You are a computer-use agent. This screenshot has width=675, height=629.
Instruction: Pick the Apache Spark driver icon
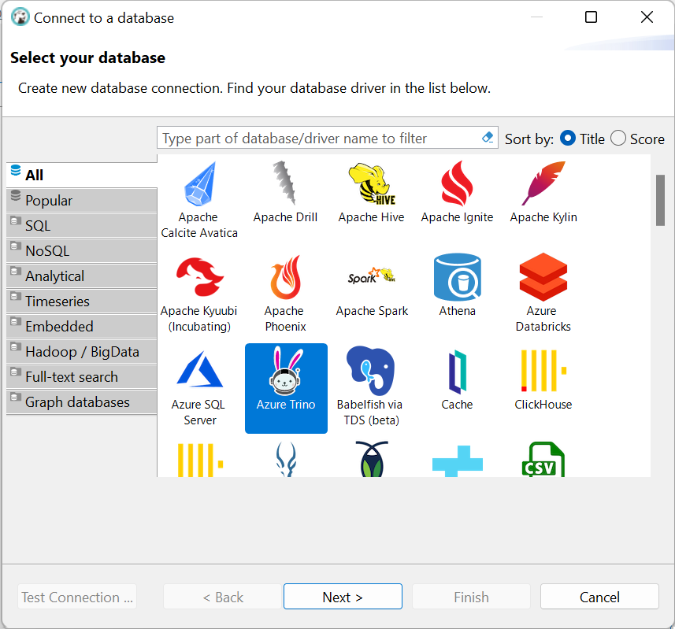click(x=372, y=276)
